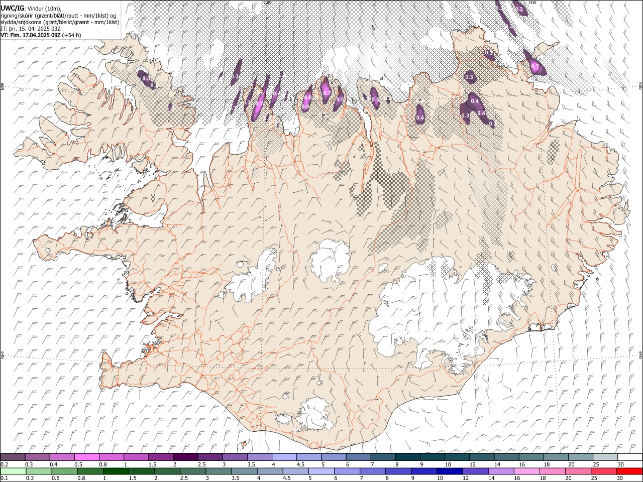This screenshot has width=643, height=482.
Task: Pick the medium green 0.5 rain-scale swatch
Action: [64, 471]
